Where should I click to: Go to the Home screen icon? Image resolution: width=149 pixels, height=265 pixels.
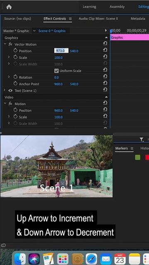point(9,7)
